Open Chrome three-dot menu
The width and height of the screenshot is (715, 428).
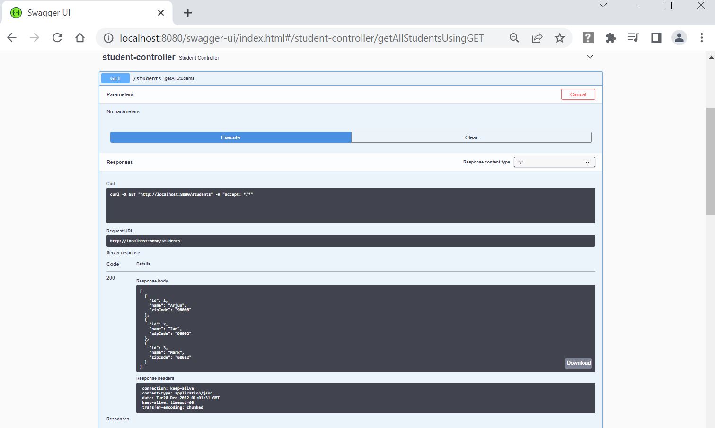(x=702, y=38)
